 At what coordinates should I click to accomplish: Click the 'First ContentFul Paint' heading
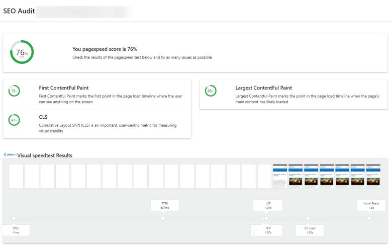(64, 88)
